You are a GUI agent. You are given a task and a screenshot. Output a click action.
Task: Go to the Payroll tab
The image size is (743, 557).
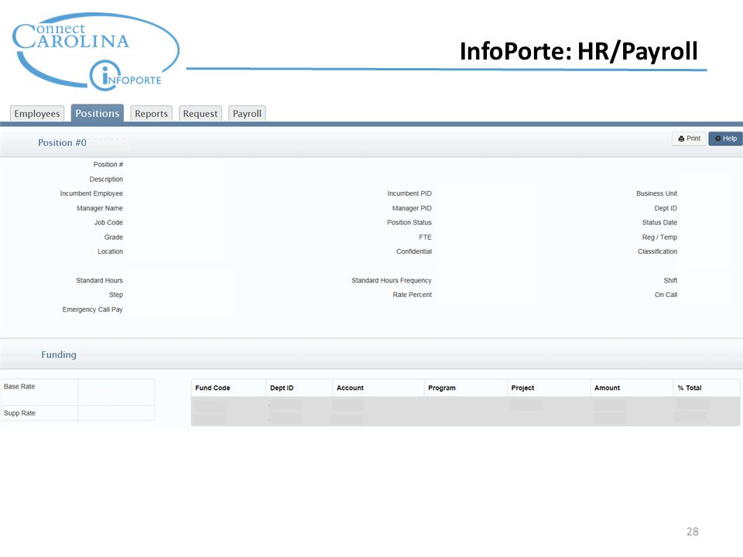coord(247,114)
